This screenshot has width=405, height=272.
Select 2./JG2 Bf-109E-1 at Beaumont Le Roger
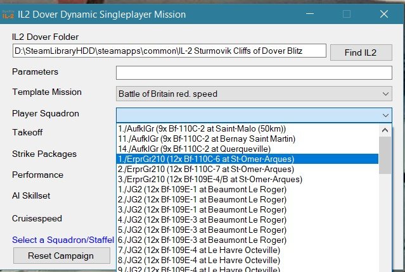247,199
